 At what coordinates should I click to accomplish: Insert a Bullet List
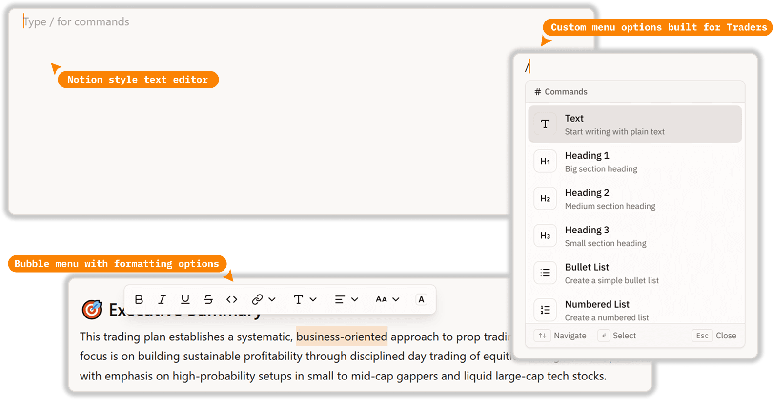pos(635,273)
